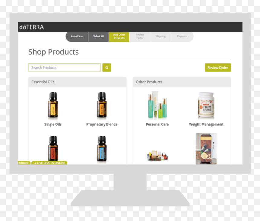
Task: Jump to the Payment step
Action: [182, 37]
